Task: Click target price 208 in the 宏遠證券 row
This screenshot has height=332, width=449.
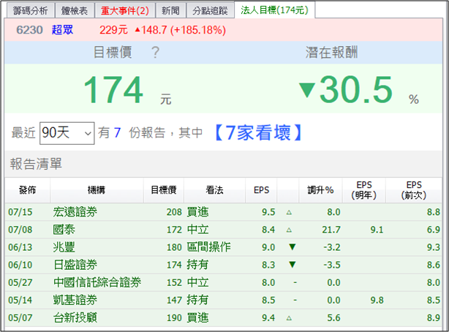Action: (174, 212)
